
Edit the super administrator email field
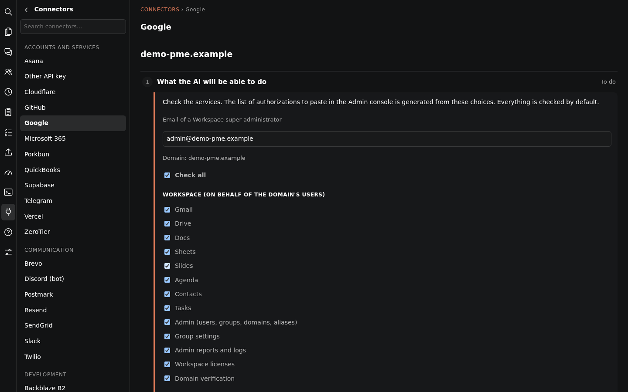pos(387,139)
